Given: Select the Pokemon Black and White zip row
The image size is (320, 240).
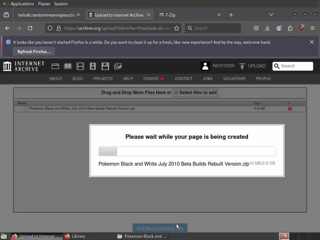Looking at the screenshot, I should point(160,108).
